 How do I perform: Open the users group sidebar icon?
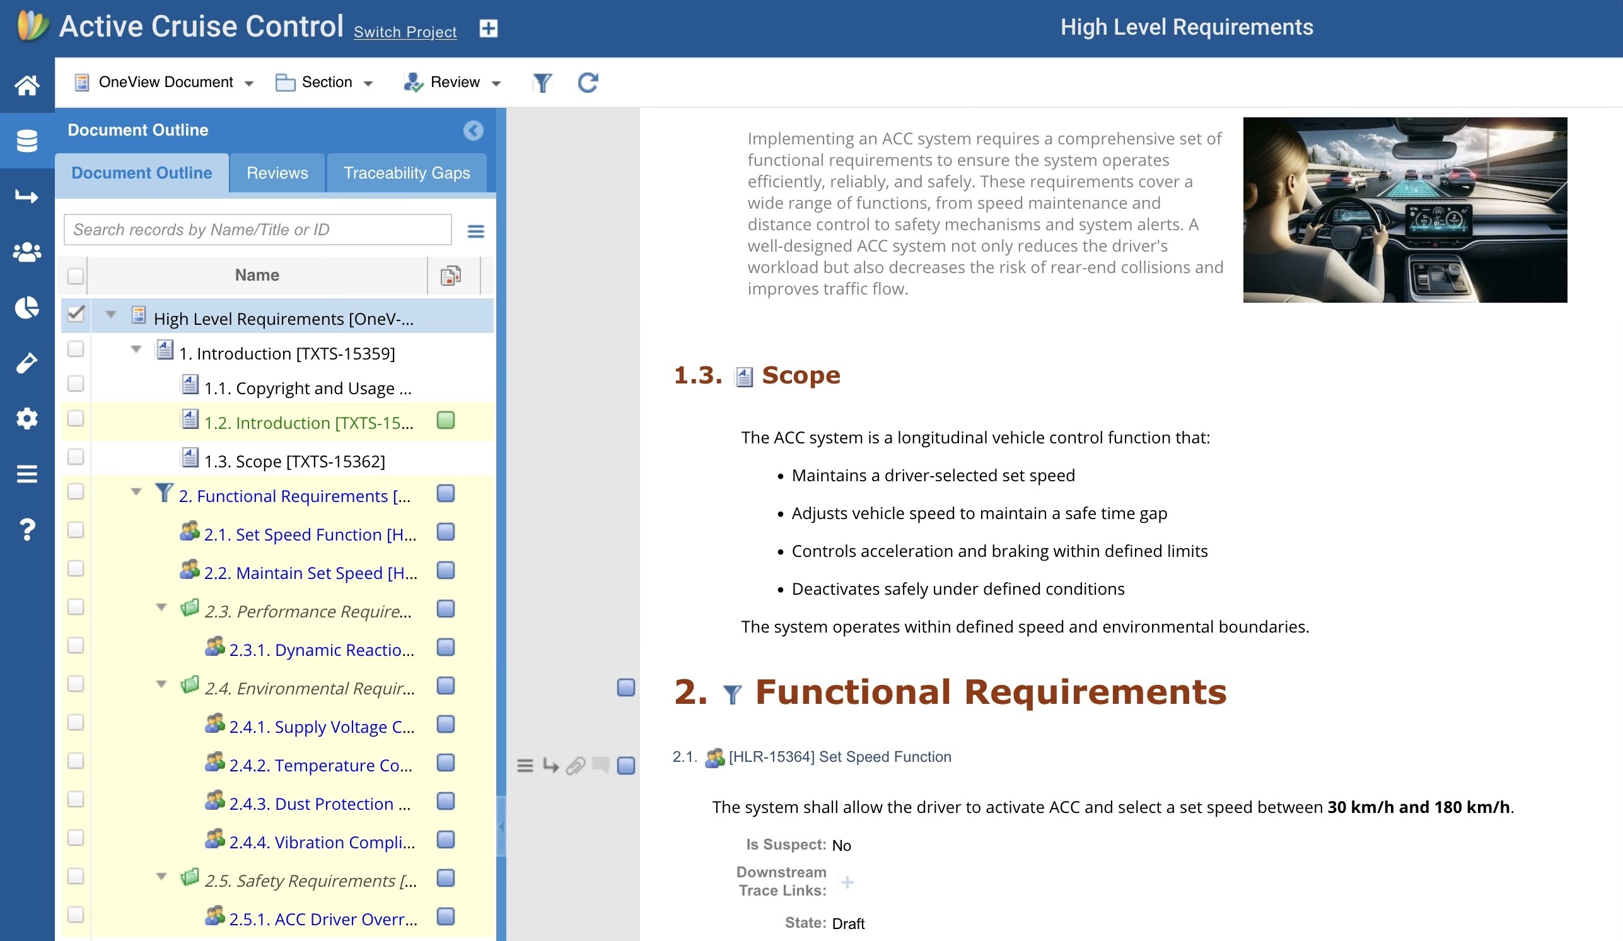click(x=27, y=252)
